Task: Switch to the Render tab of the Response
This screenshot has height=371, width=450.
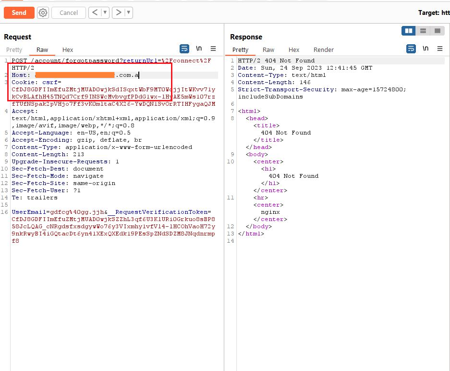Action: 323,49
